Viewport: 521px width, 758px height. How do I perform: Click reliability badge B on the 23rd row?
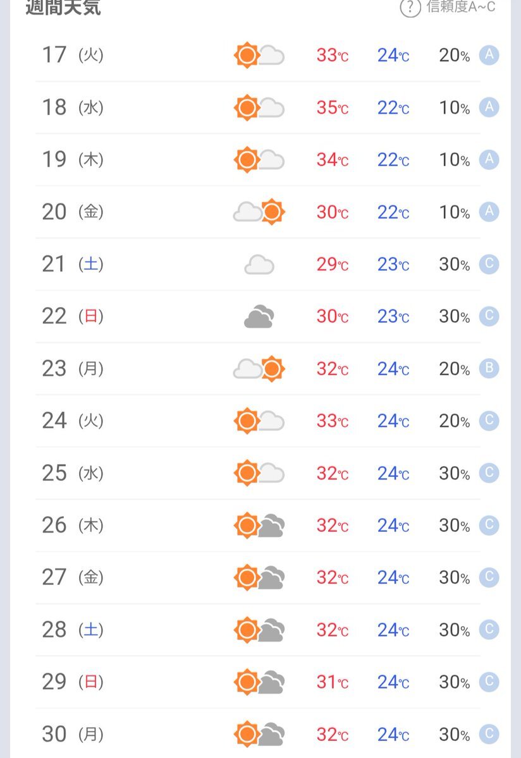(x=489, y=369)
